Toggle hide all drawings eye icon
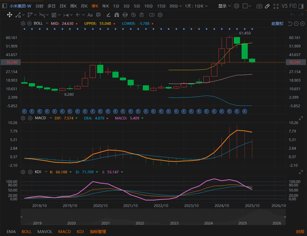This screenshot has width=307, height=236. pos(134,15)
